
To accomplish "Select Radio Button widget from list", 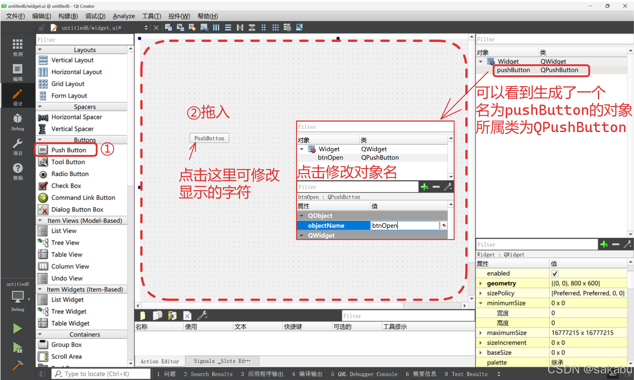I will click(70, 174).
